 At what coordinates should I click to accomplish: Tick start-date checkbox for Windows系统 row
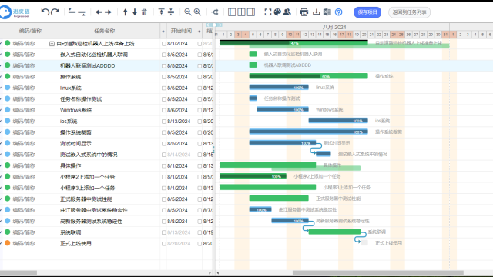pos(164,110)
